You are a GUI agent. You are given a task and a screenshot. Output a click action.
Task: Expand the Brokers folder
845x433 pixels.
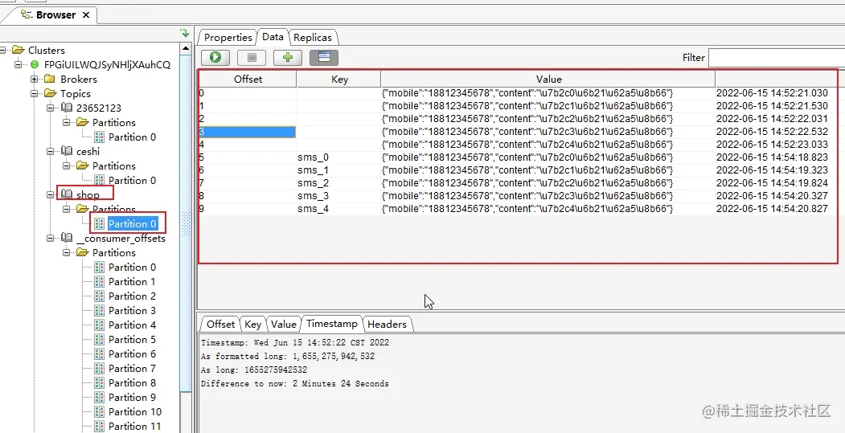(x=35, y=80)
